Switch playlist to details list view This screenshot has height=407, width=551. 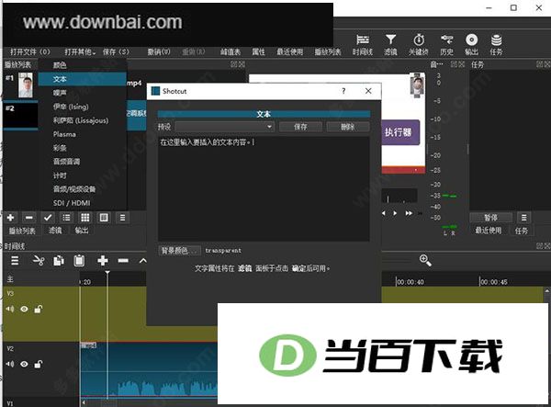tap(66, 218)
